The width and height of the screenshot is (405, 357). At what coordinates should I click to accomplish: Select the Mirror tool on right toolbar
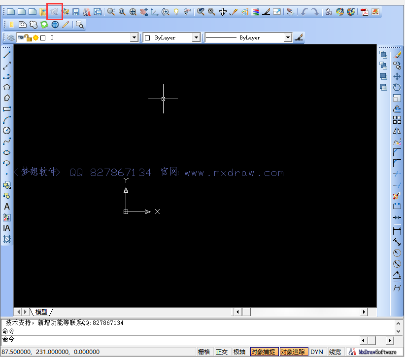pos(397,131)
